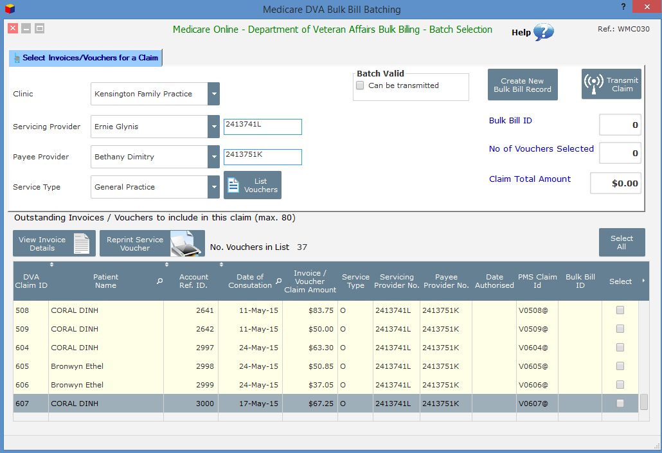This screenshot has height=453, width=662.
Task: Click the Transmit Claim antenna icon
Action: (594, 84)
